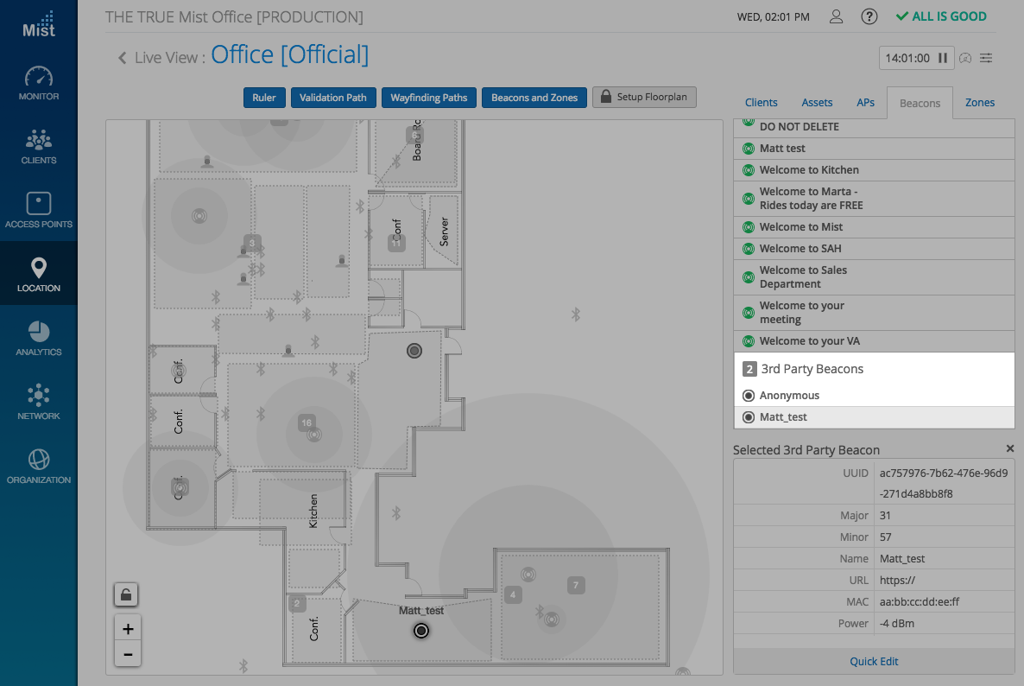Image resolution: width=1024 pixels, height=686 pixels.
Task: Open the user account icon
Action: (836, 17)
